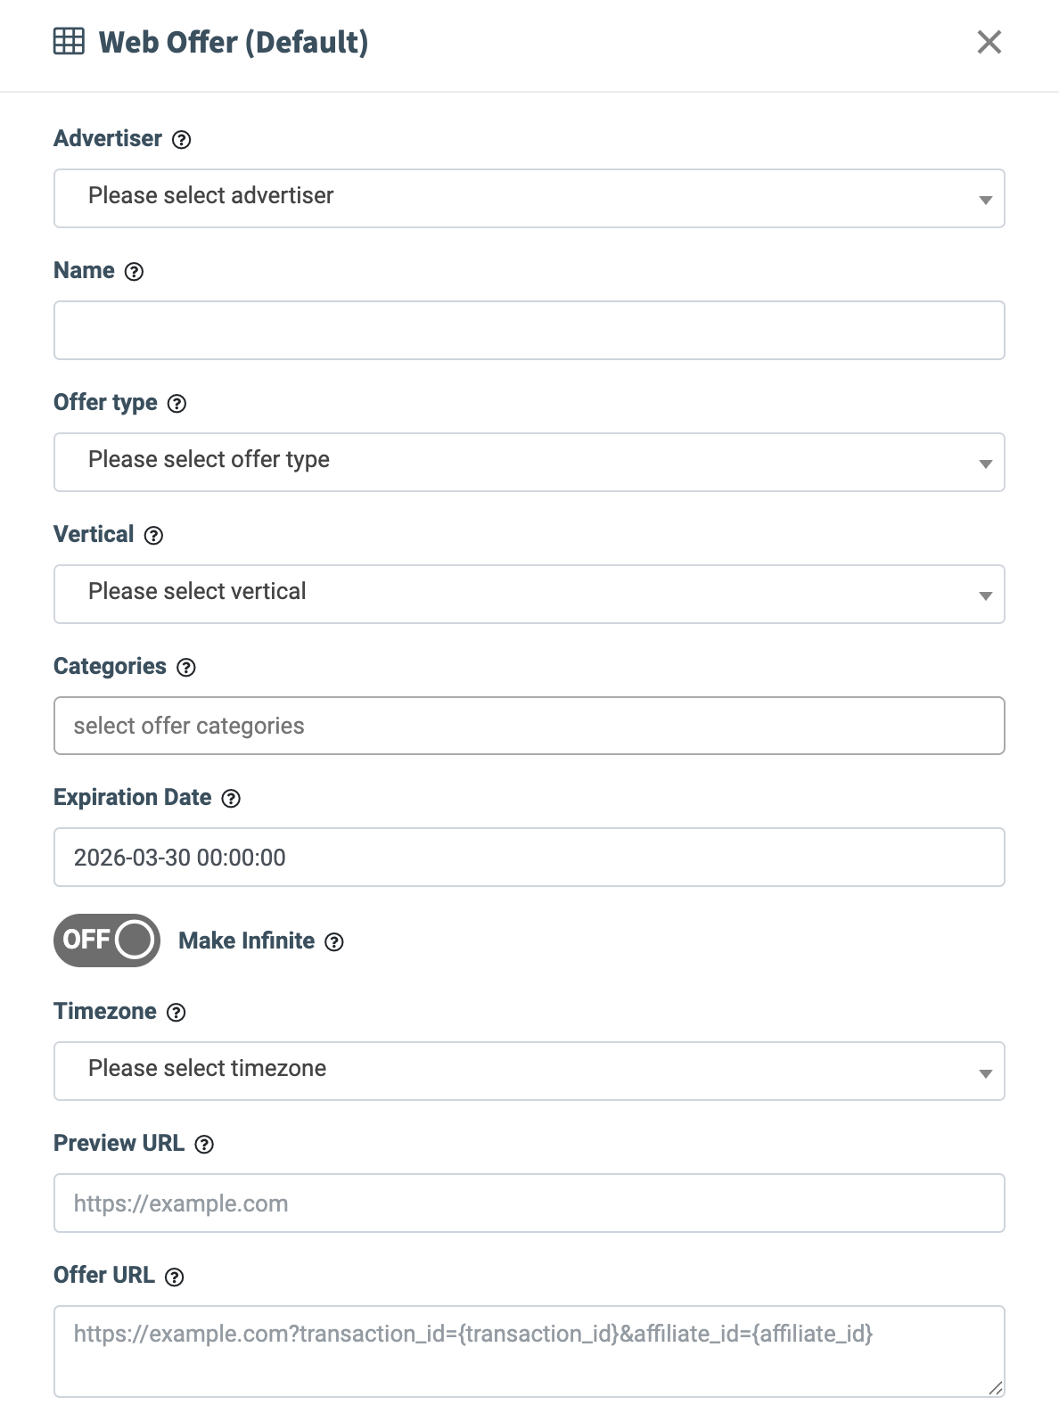1059x1421 pixels.
Task: Click the Offer type help icon
Action: (x=177, y=404)
